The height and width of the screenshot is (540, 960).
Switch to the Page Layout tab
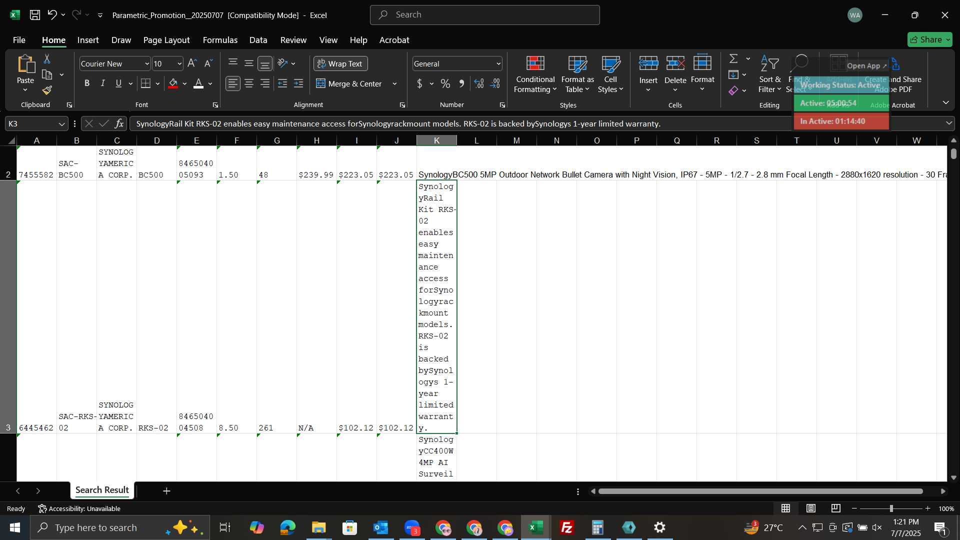[x=166, y=40]
